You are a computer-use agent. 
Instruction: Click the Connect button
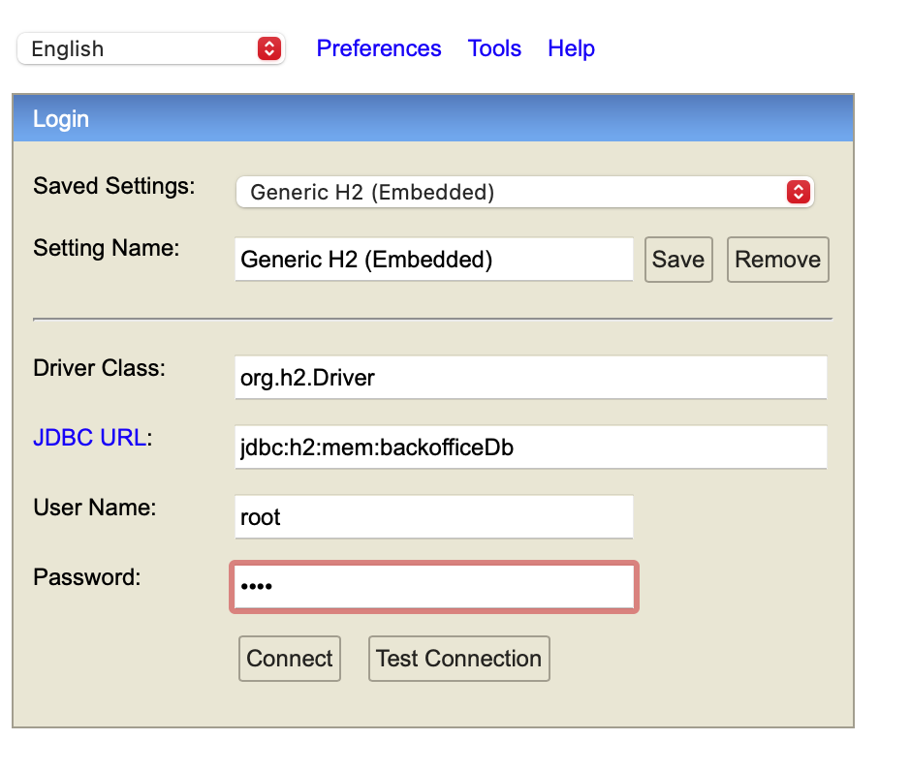[x=290, y=659]
